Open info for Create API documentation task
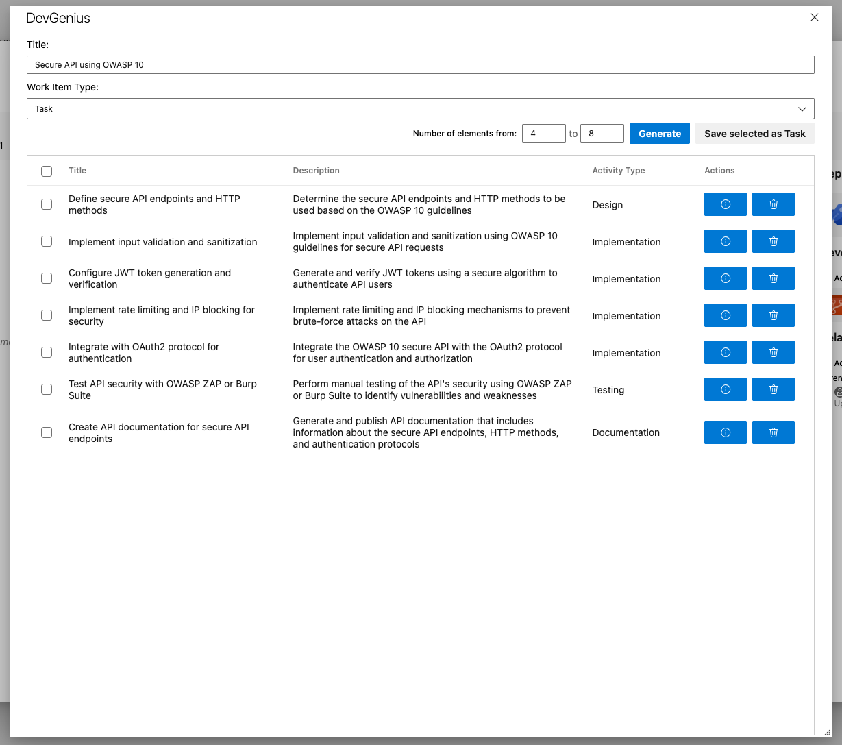 (x=725, y=432)
